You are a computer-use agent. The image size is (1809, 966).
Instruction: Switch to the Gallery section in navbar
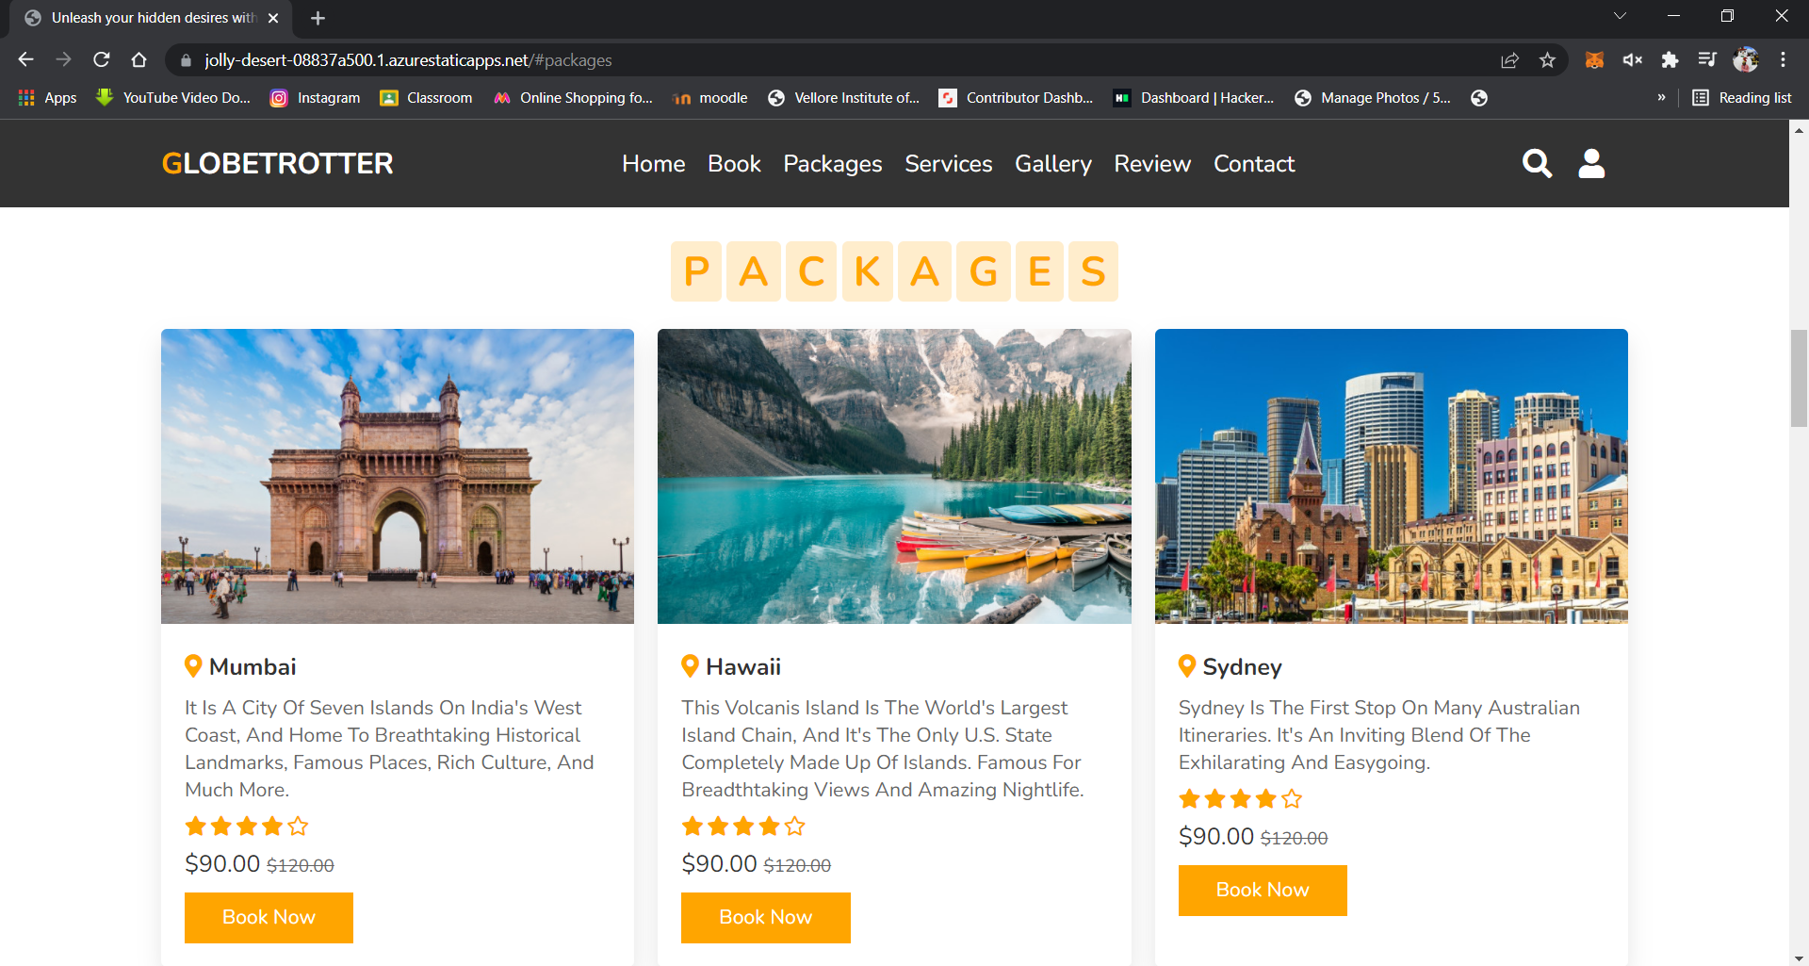(x=1052, y=163)
